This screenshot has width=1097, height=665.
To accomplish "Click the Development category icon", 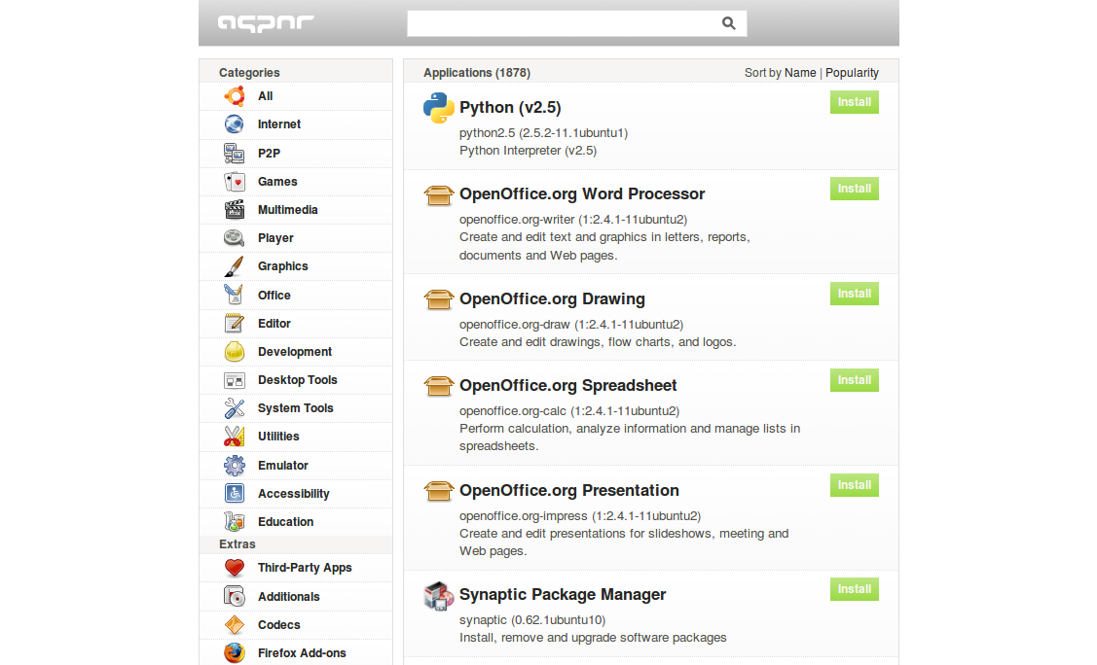I will (x=235, y=351).
